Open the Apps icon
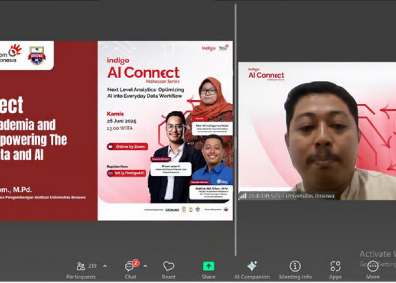The image size is (396, 283). pyautogui.click(x=335, y=266)
